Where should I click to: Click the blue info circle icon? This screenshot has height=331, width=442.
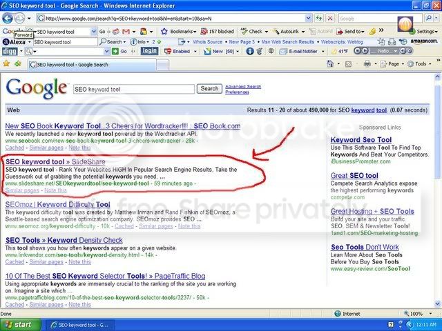(250, 51)
